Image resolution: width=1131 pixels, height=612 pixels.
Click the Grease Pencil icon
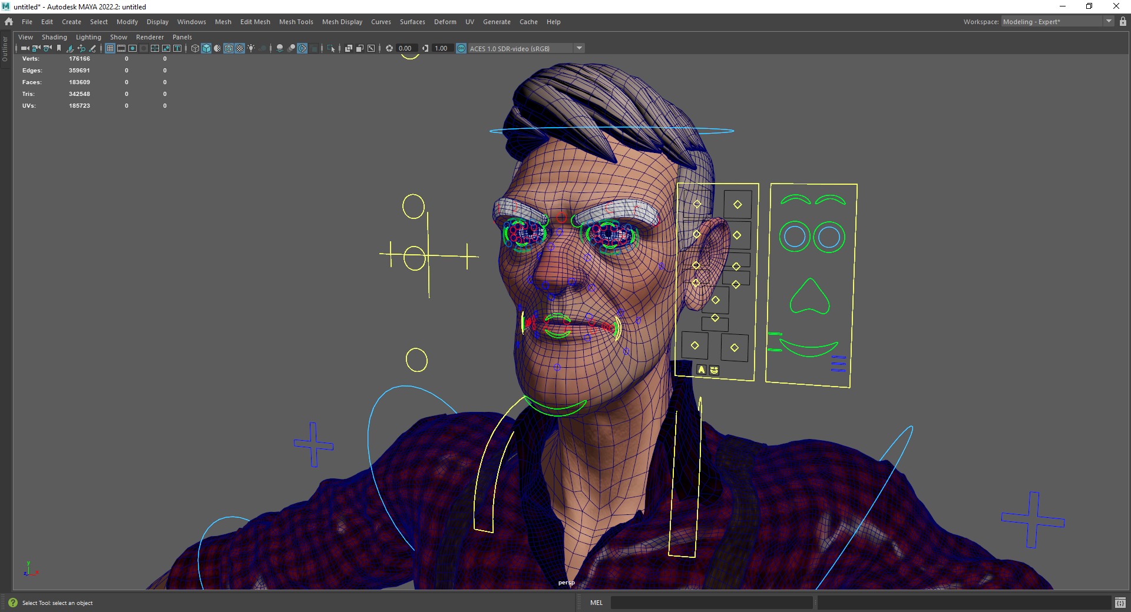[92, 48]
